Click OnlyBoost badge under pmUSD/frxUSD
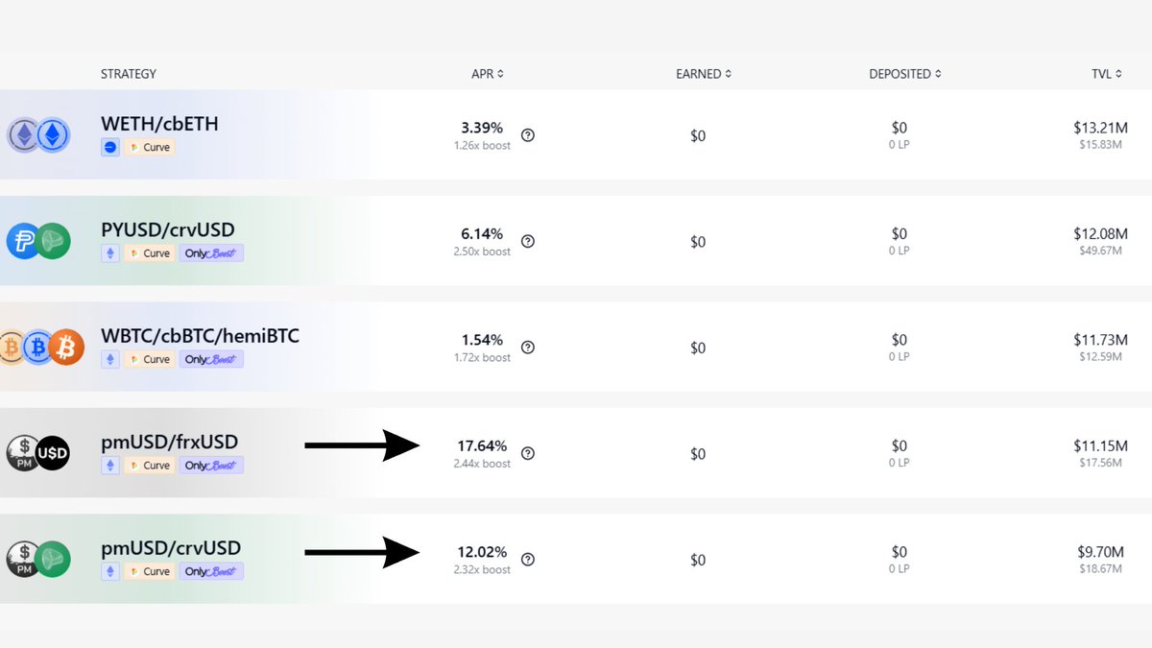Viewport: 1152px width, 648px height. point(211,466)
